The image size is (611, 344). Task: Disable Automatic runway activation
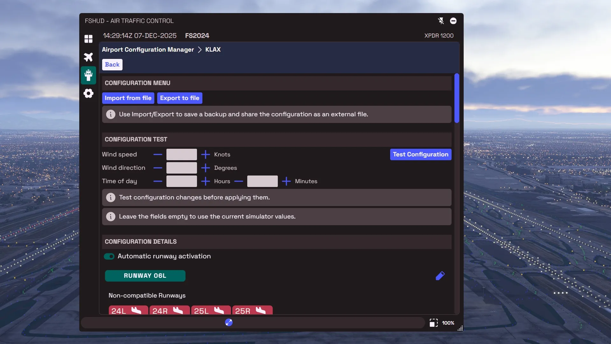[109, 256]
